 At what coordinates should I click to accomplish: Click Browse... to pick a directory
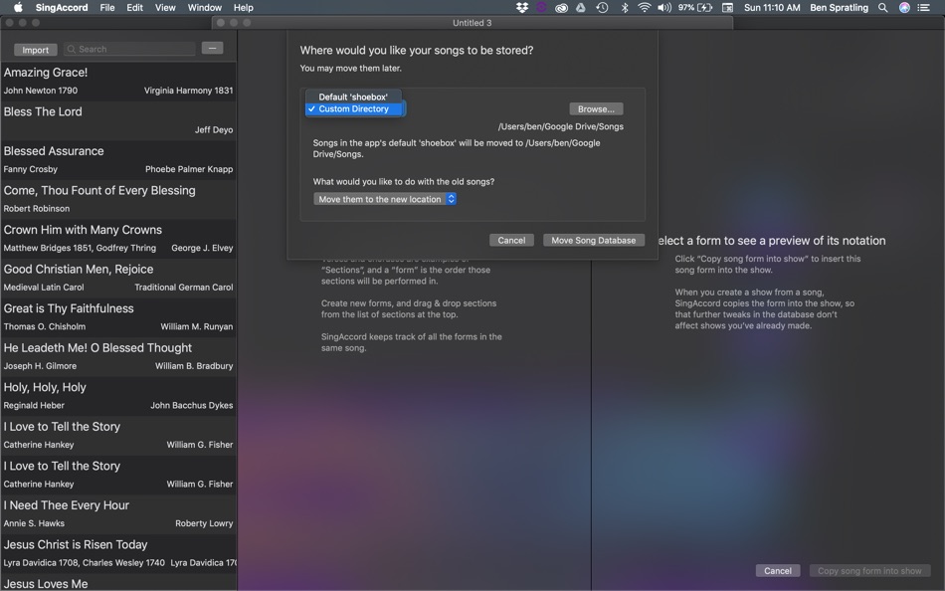[x=596, y=109]
